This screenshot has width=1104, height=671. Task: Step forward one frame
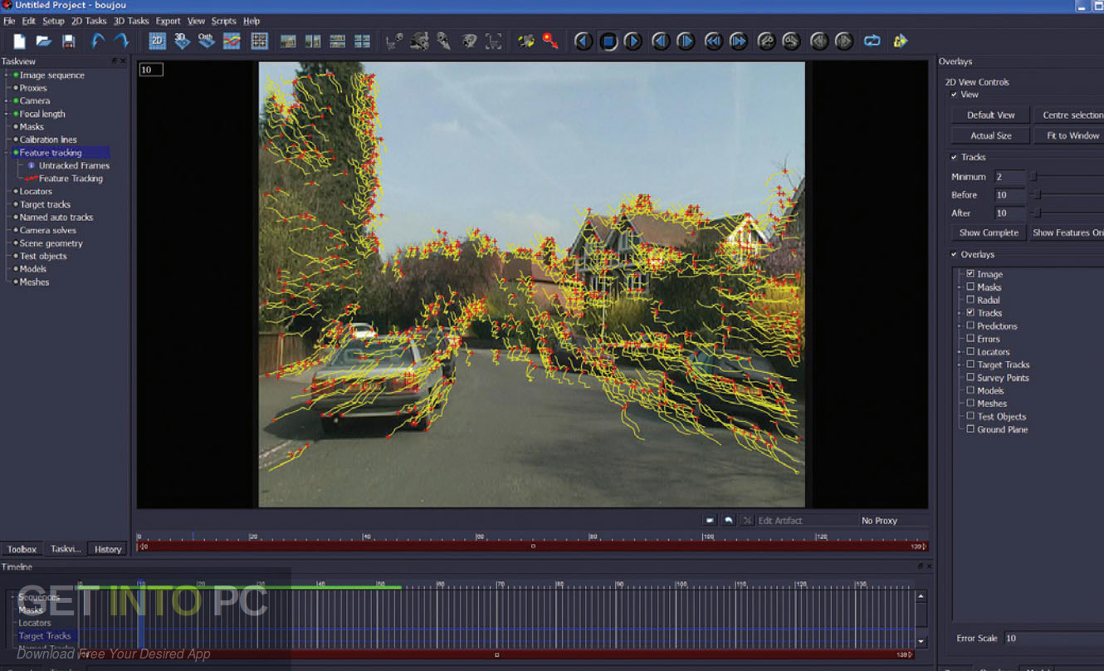686,41
